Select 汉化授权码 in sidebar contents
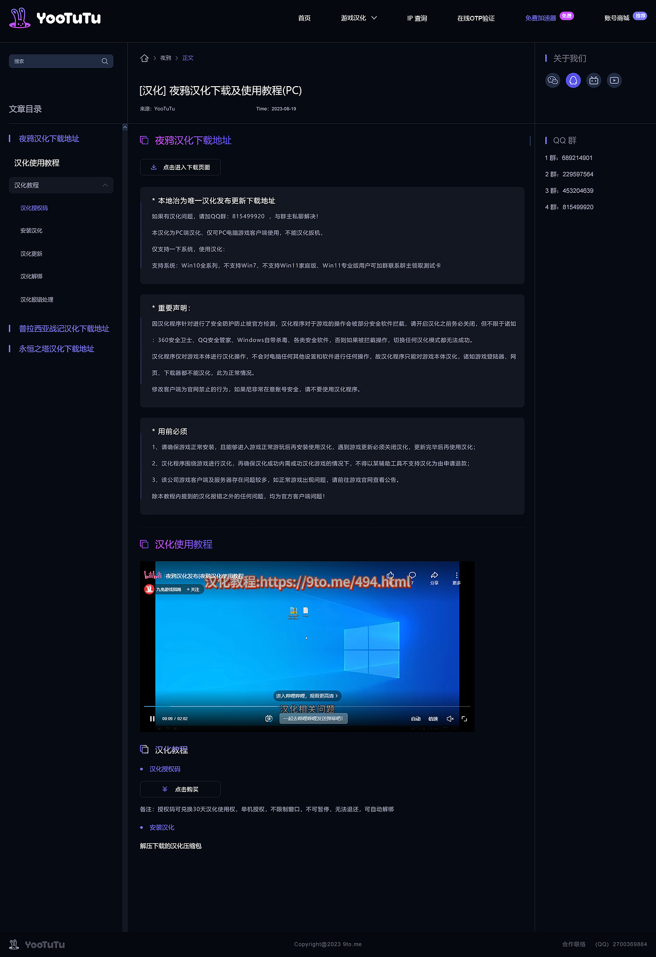Image resolution: width=656 pixels, height=957 pixels. (34, 208)
